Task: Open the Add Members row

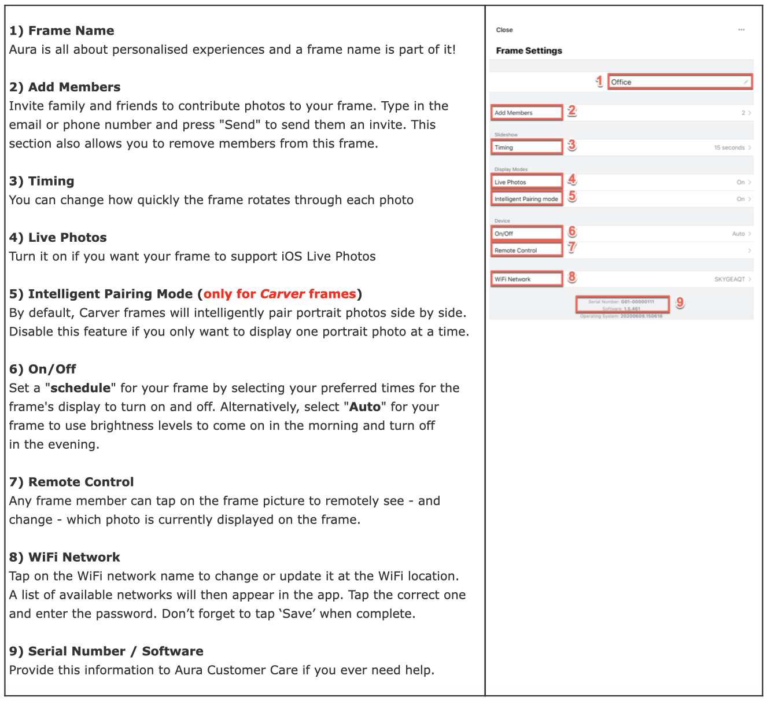Action: [x=621, y=113]
